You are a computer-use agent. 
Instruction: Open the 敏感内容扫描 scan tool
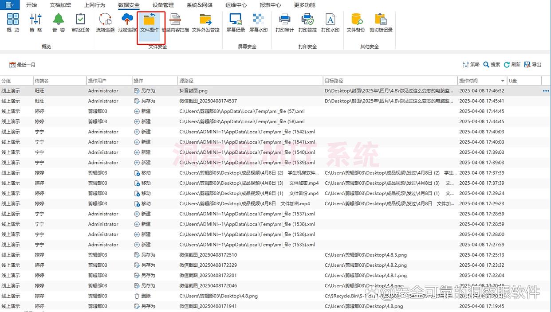(175, 22)
